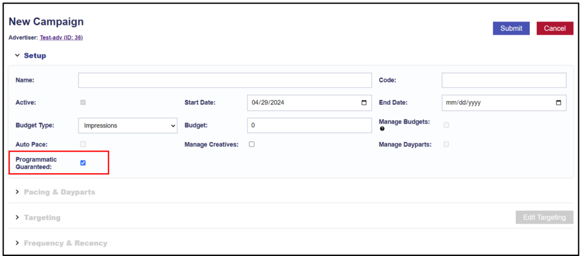Tick the Manage Dayparts checkbox

click(446, 145)
